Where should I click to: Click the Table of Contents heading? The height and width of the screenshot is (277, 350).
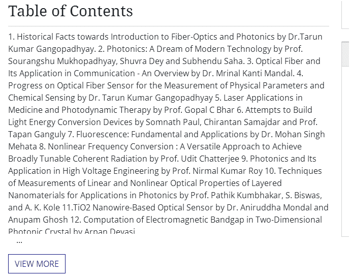click(71, 11)
